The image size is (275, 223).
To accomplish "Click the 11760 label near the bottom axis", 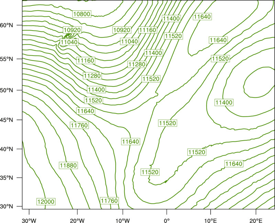I will 109,200.
